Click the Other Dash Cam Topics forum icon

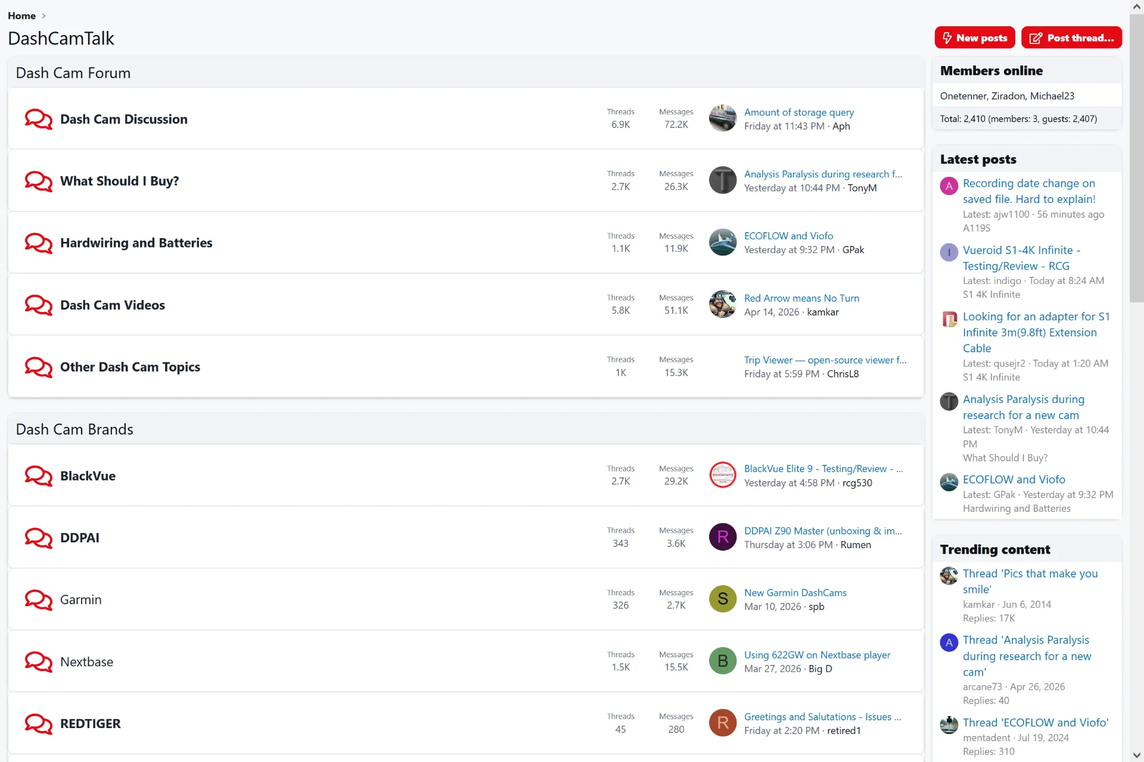38,367
